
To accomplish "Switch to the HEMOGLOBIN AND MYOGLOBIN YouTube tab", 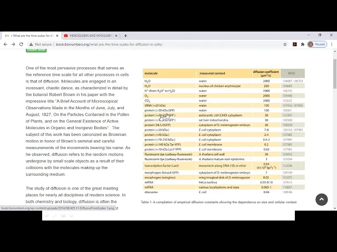I will click(x=90, y=36).
